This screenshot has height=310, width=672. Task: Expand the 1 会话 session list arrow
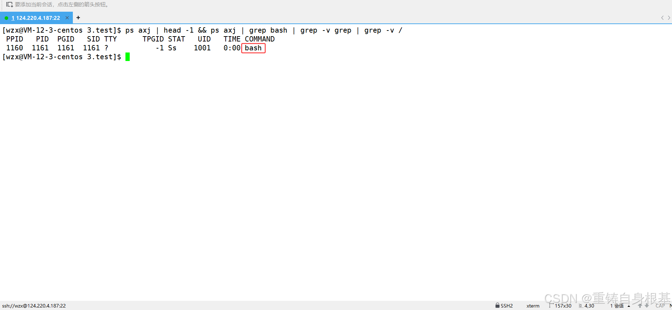point(629,306)
